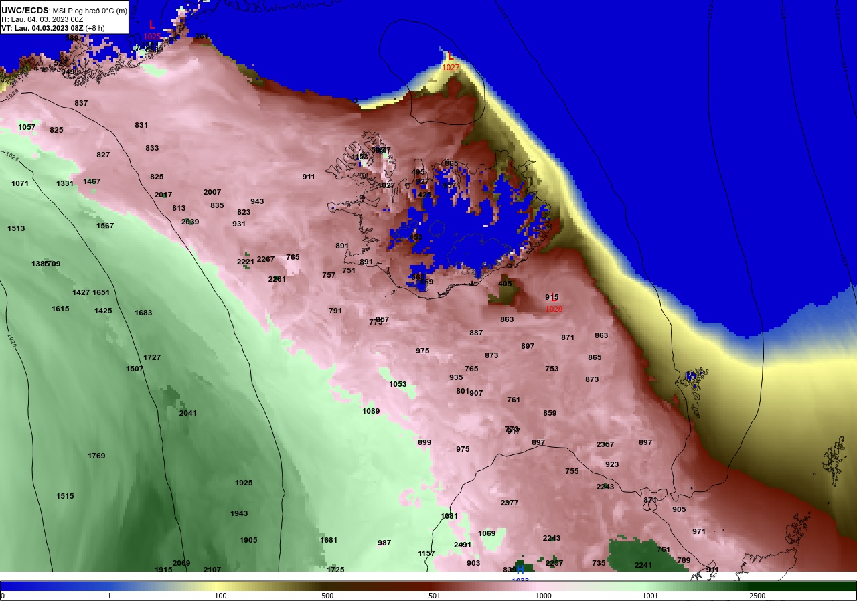Click the 935 height value
Screen dimensions: 857x601
click(456, 377)
